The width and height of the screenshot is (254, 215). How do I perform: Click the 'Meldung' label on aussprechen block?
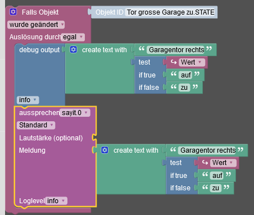pyautogui.click(x=32, y=150)
